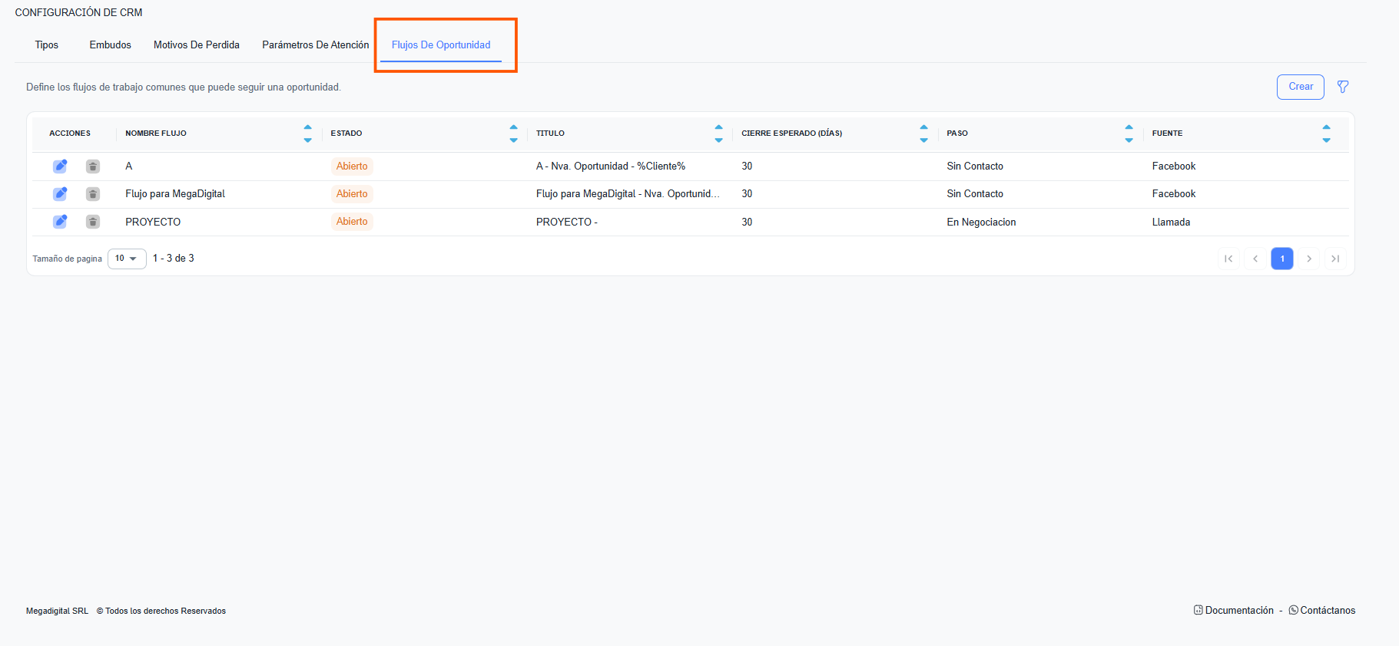
Task: Select the Parámetros De Atención tab
Action: 315,45
